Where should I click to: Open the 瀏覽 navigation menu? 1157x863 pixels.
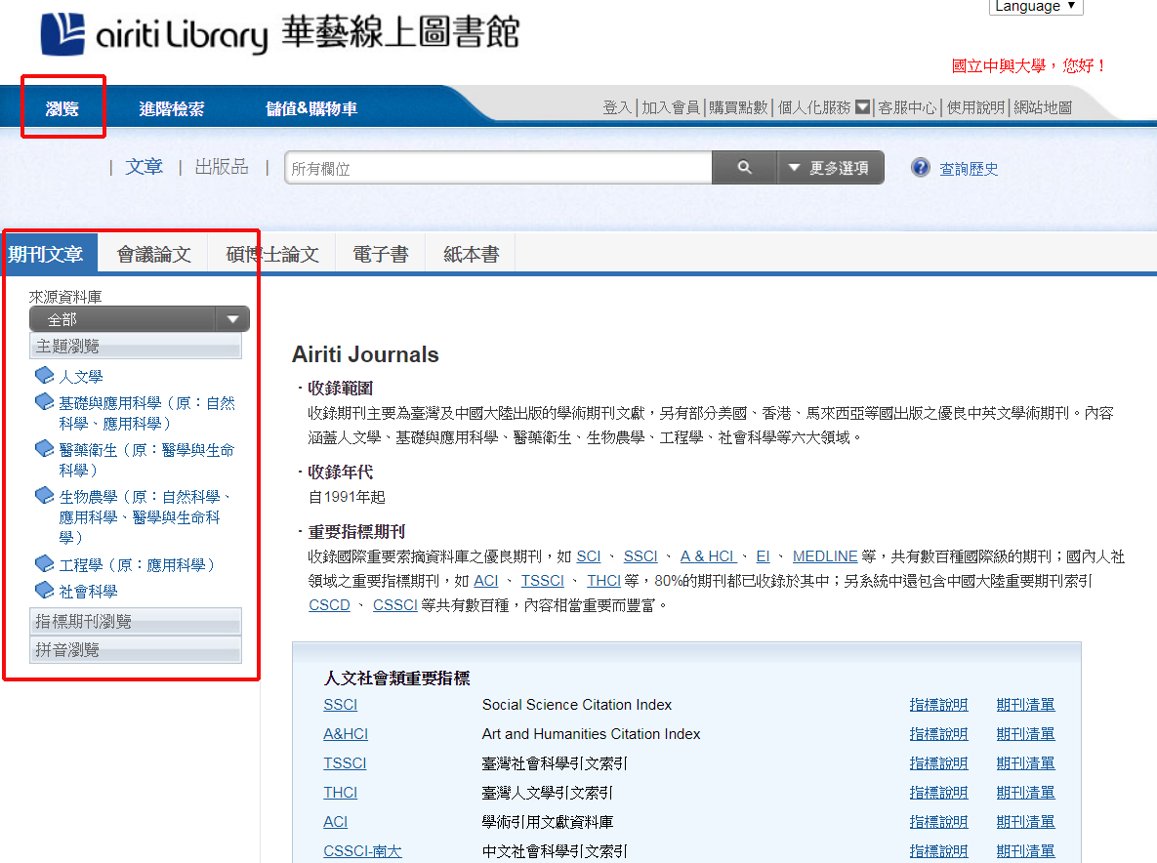click(x=62, y=108)
